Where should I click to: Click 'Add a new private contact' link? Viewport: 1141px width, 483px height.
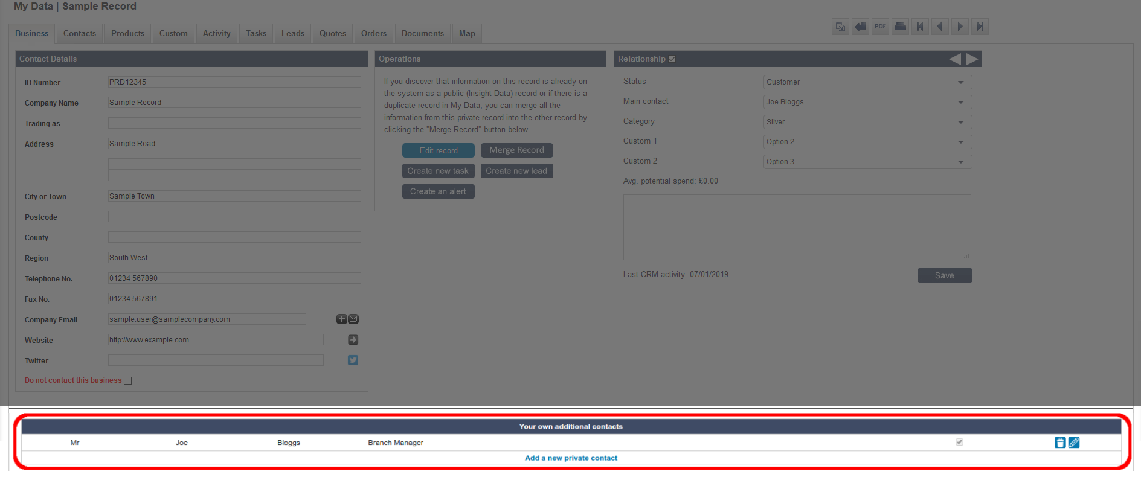coord(571,458)
